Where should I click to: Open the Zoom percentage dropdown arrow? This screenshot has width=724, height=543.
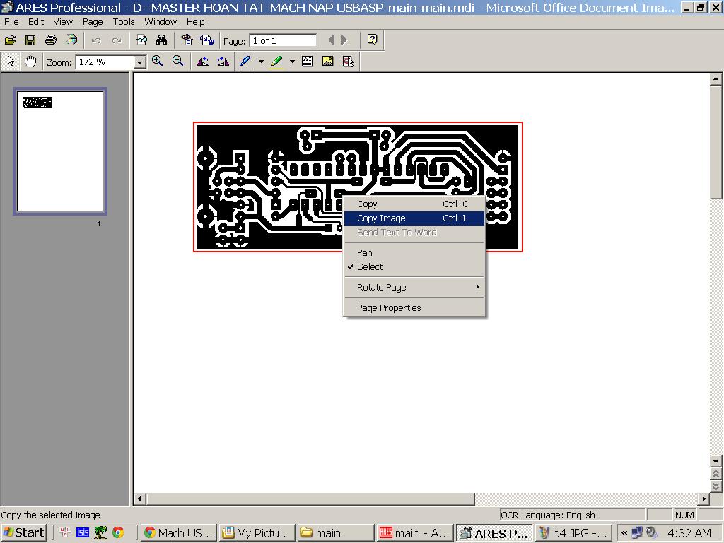(x=139, y=62)
